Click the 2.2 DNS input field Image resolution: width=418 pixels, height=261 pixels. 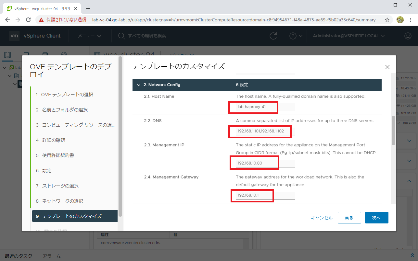coord(265,131)
